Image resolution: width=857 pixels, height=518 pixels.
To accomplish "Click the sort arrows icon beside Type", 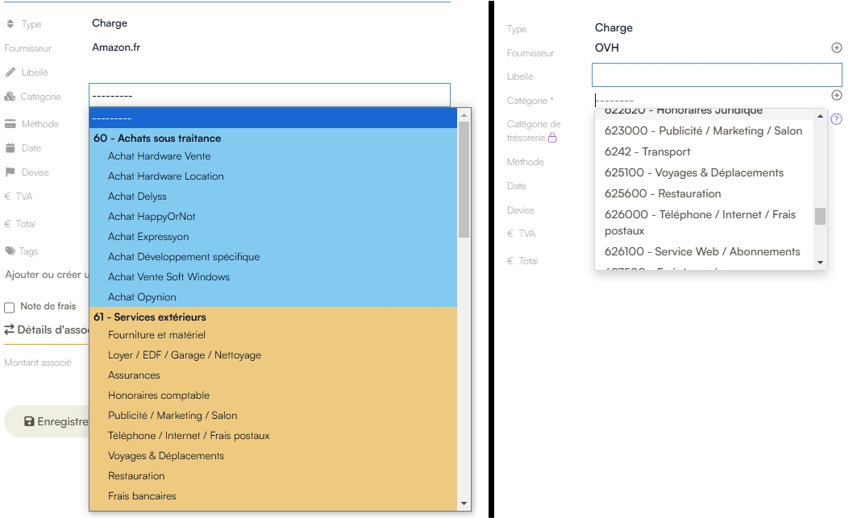I will (10, 24).
